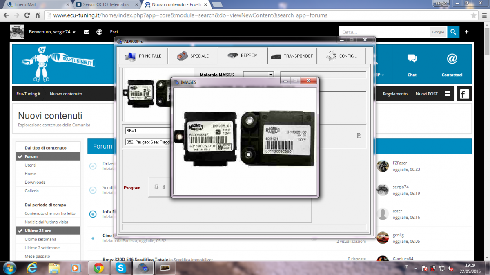The image size is (490, 275).
Task: Click the hamburger list icon in the nav bar
Action: [448, 94]
